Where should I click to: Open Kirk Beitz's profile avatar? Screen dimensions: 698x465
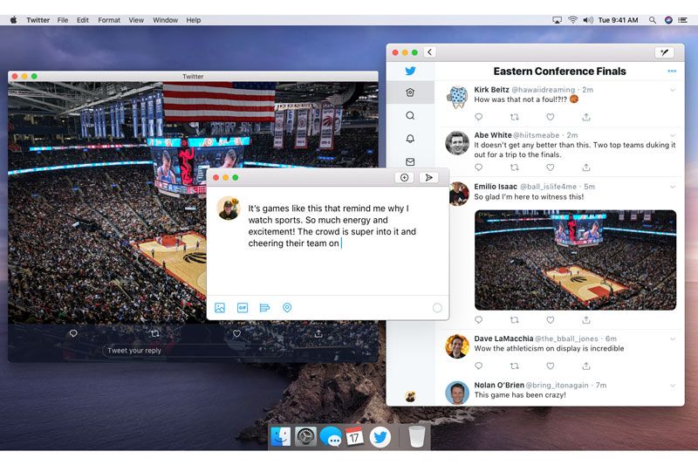457,97
